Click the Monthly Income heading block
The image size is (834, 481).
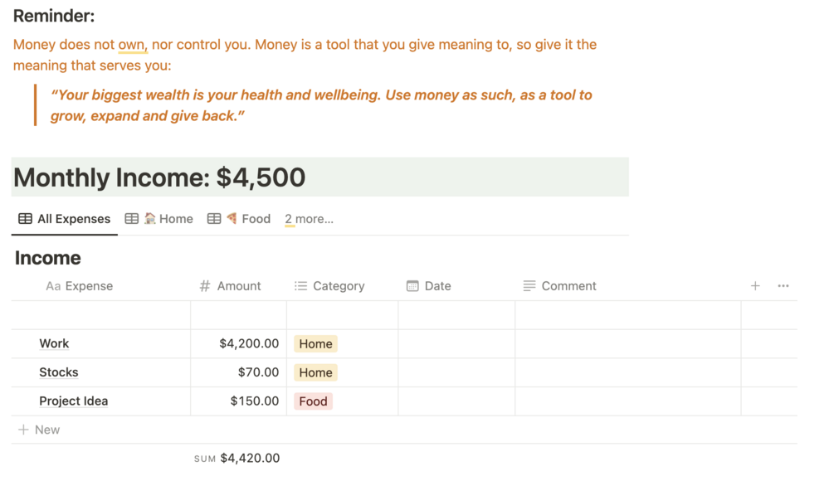pyautogui.click(x=159, y=177)
